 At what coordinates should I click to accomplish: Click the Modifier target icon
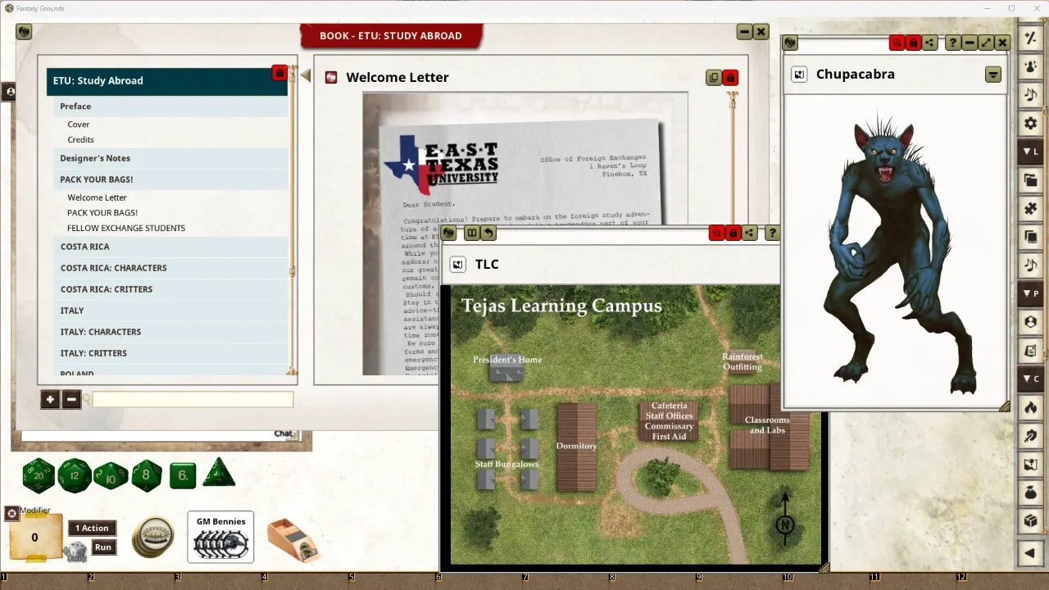(11, 514)
